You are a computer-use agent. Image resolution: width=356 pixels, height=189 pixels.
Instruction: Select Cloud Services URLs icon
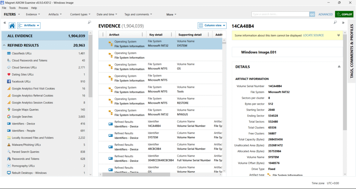tap(9, 68)
